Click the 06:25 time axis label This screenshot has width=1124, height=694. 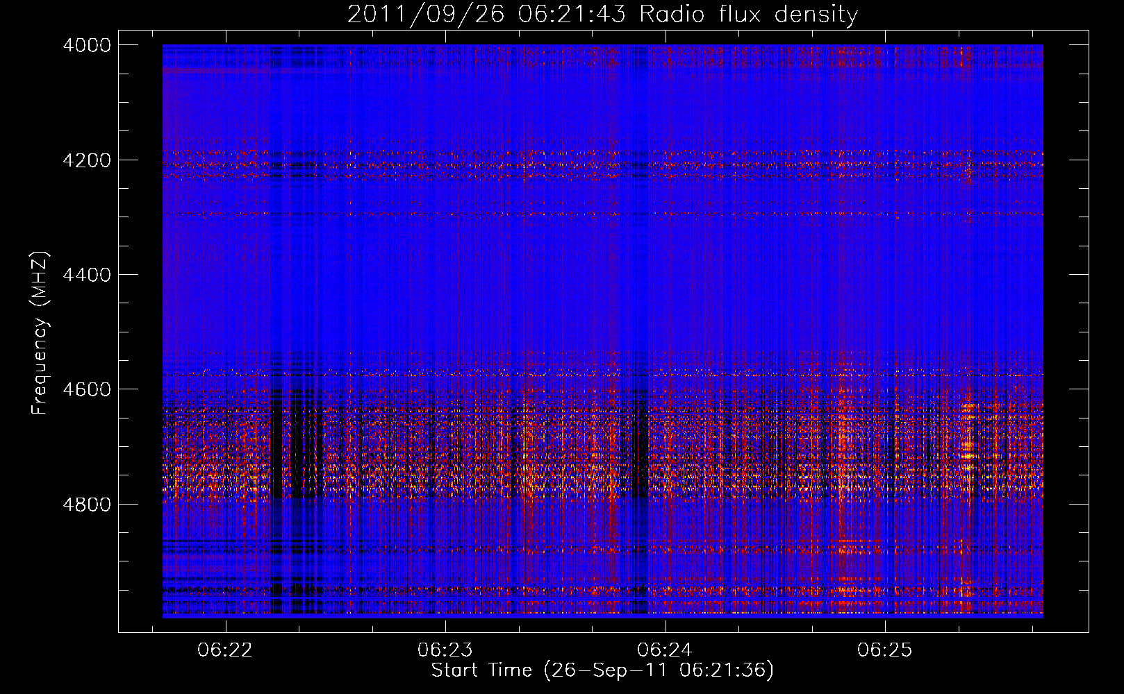click(884, 650)
